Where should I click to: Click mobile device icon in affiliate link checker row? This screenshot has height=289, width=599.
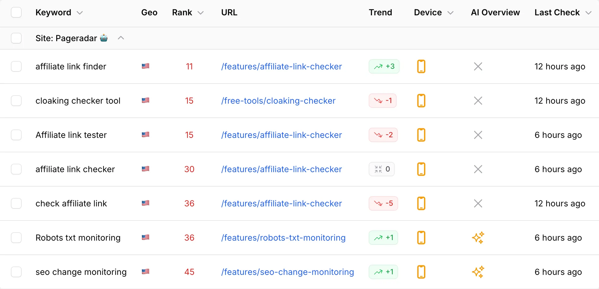coord(421,169)
